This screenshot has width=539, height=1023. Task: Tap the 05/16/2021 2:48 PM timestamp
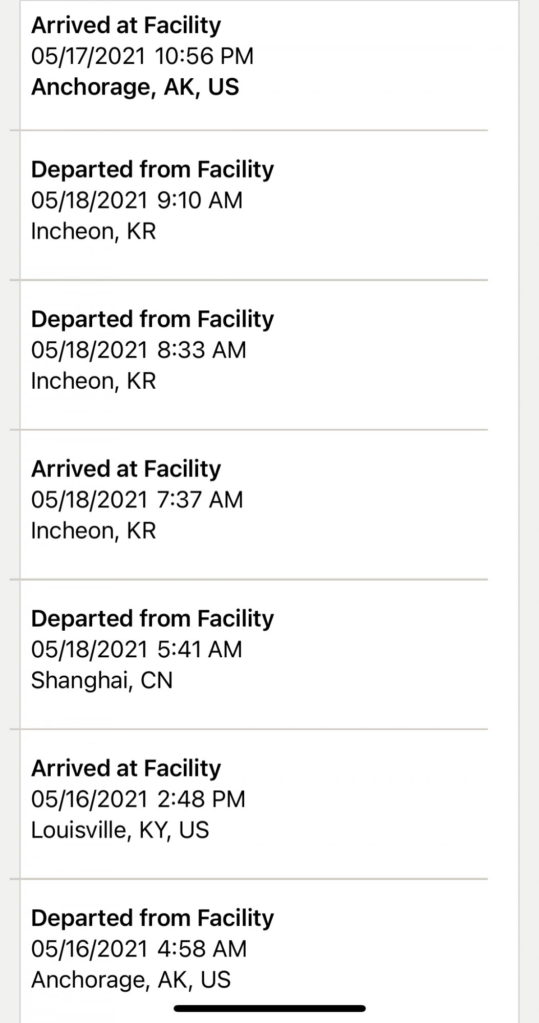138,799
